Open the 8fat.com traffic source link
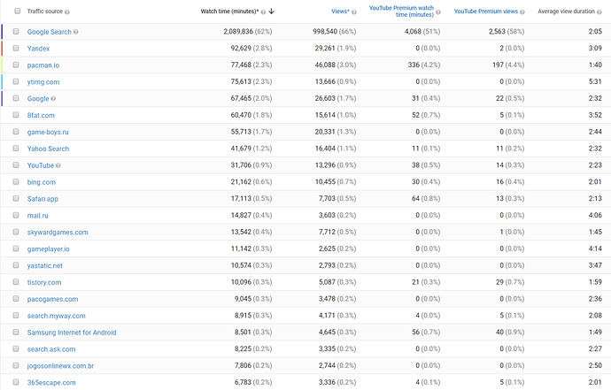The image size is (611, 390). pyautogui.click(x=41, y=116)
